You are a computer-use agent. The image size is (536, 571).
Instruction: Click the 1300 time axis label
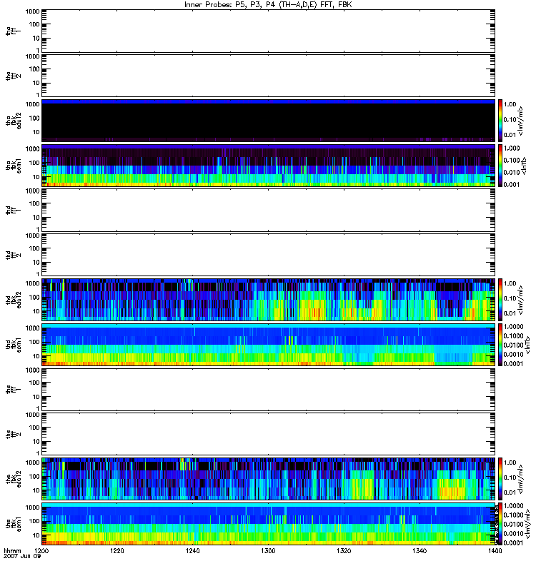(x=268, y=551)
